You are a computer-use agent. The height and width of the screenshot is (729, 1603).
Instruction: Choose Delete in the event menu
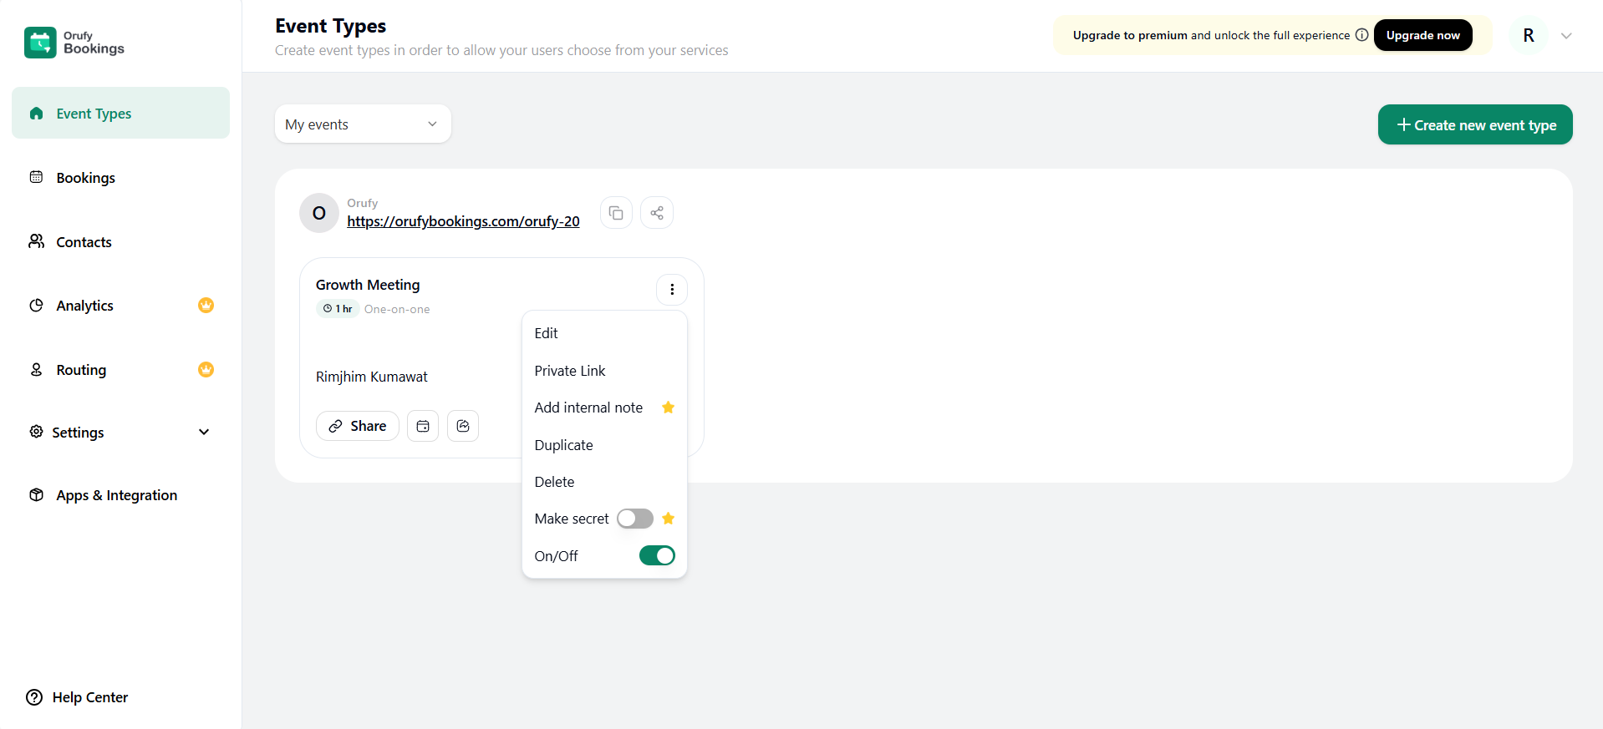coord(555,482)
